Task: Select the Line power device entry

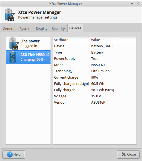Action: click(28, 44)
